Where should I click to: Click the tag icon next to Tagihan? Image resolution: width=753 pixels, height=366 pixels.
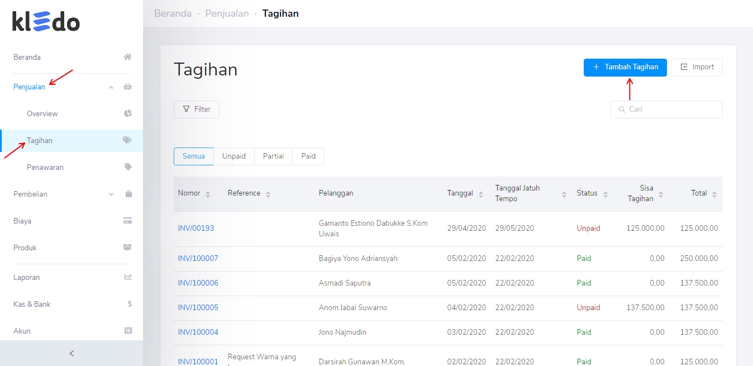pyautogui.click(x=127, y=140)
